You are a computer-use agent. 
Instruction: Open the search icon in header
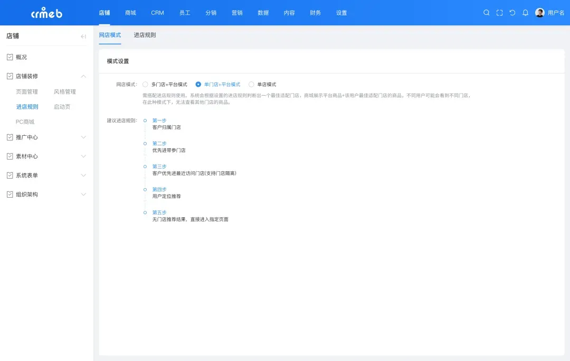coord(487,13)
